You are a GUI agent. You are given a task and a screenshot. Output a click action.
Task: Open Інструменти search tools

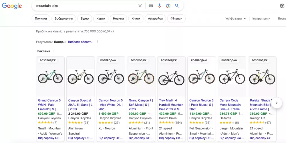point(261,19)
